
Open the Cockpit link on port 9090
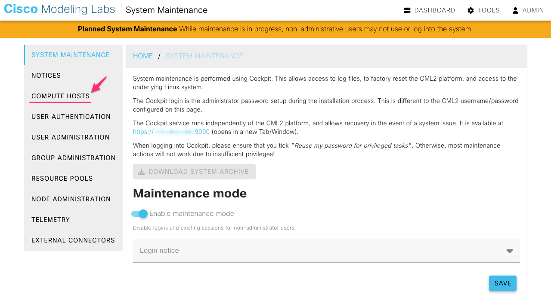[x=171, y=132]
